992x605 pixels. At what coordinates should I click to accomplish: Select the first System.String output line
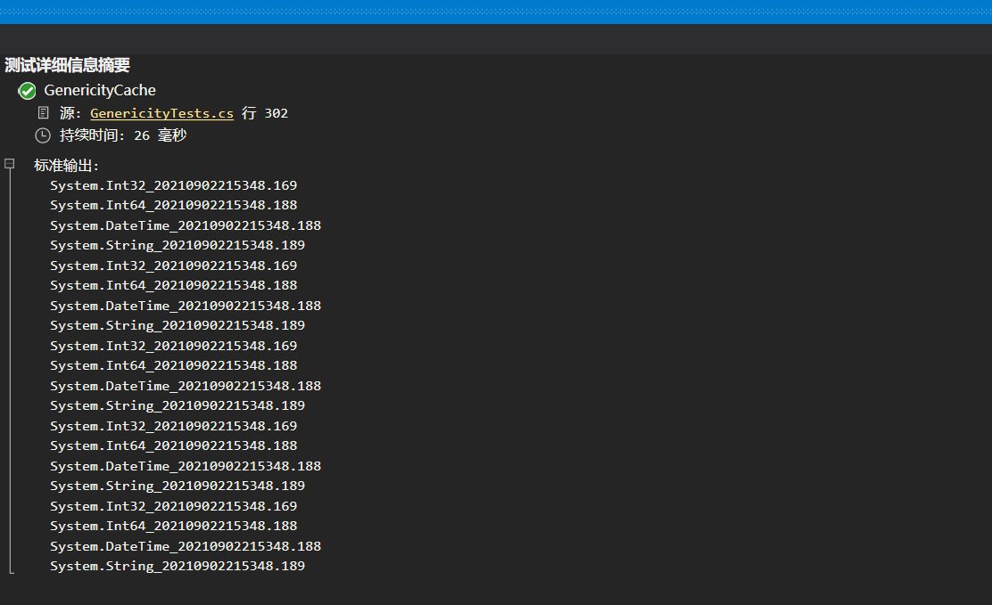[177, 245]
